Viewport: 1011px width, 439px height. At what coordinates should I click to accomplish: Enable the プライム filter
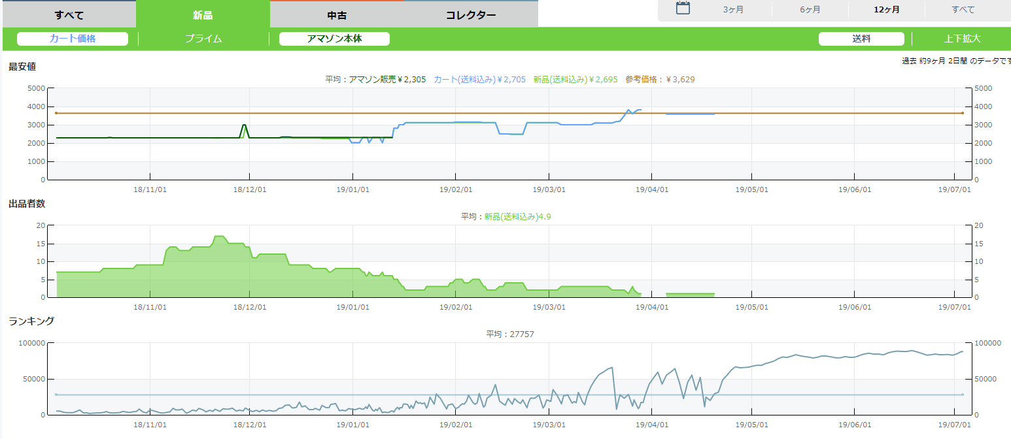pos(203,39)
